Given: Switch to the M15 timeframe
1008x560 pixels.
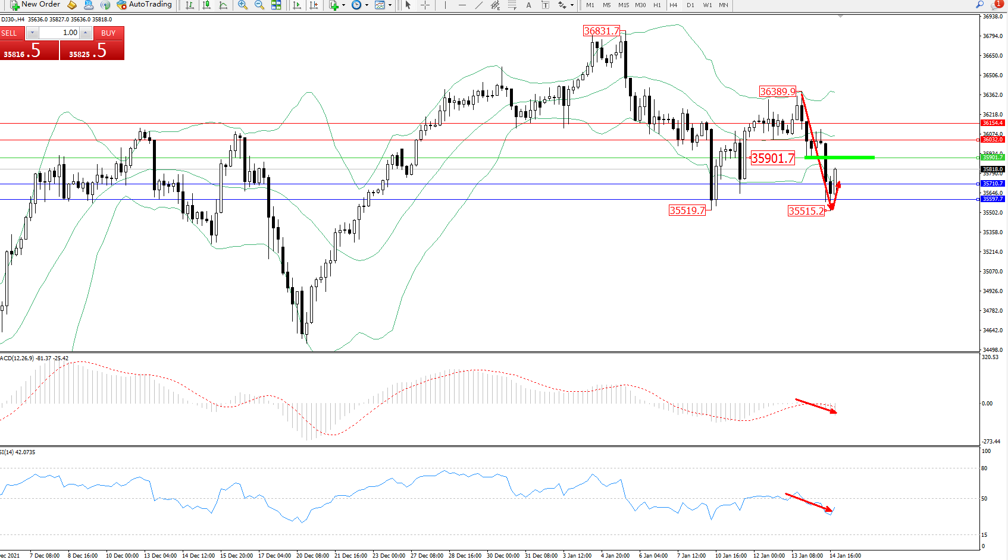Looking at the screenshot, I should 623,5.
